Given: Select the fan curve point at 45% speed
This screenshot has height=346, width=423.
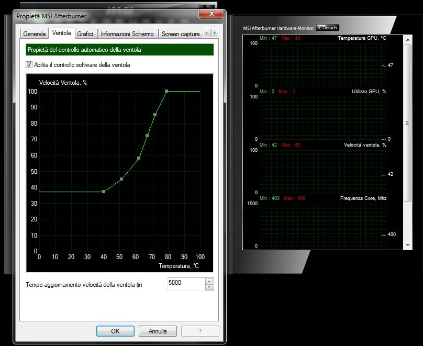Looking at the screenshot, I should (x=121, y=179).
